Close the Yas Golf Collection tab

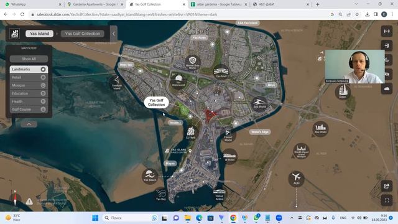pyautogui.click(x=184, y=4)
